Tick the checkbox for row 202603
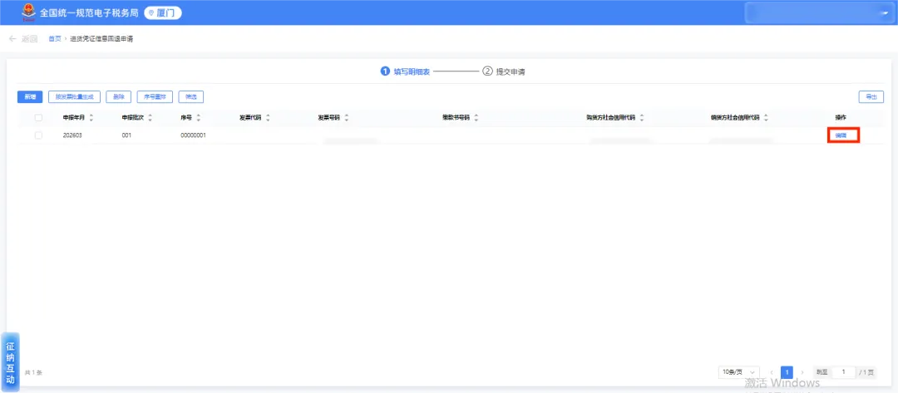This screenshot has height=393, width=898. [38, 135]
